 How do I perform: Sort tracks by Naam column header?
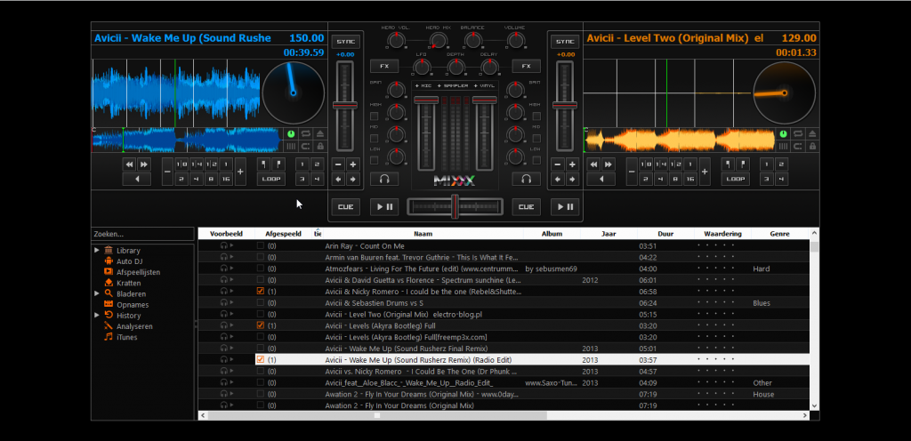coord(423,234)
